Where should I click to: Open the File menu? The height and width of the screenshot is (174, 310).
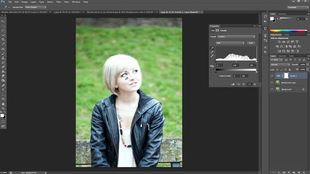coord(10,2)
